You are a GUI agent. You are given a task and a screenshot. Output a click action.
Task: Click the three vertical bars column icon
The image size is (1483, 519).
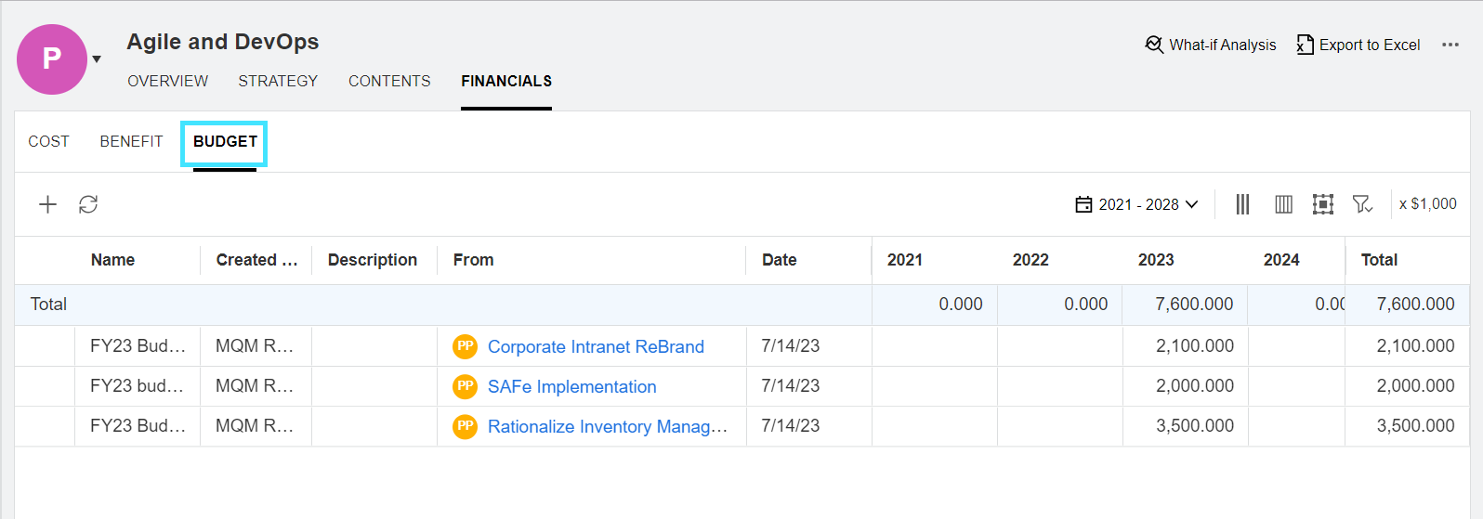pyautogui.click(x=1242, y=204)
